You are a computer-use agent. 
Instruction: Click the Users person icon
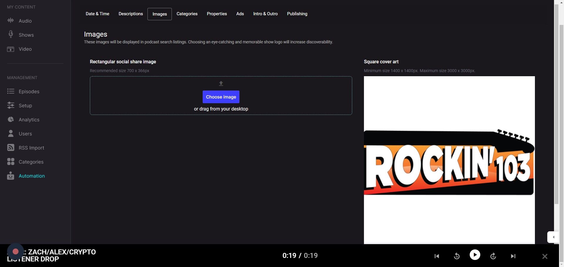pos(11,134)
